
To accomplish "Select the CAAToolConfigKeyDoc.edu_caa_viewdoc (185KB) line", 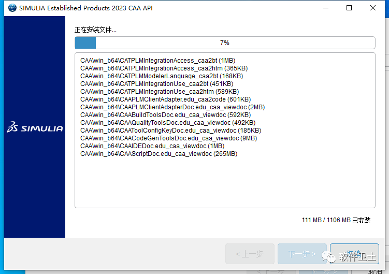I will (171, 131).
